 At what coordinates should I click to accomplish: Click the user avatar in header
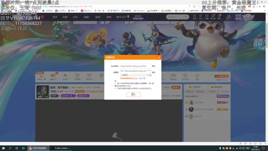click(x=229, y=17)
